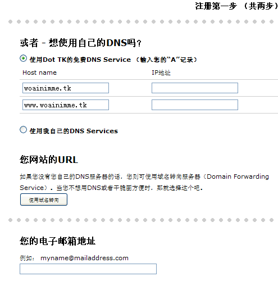Viewport: 278px width, 281px height.
Task: Click the dotted separator below the page title
Action: pyautogui.click(x=141, y=22)
